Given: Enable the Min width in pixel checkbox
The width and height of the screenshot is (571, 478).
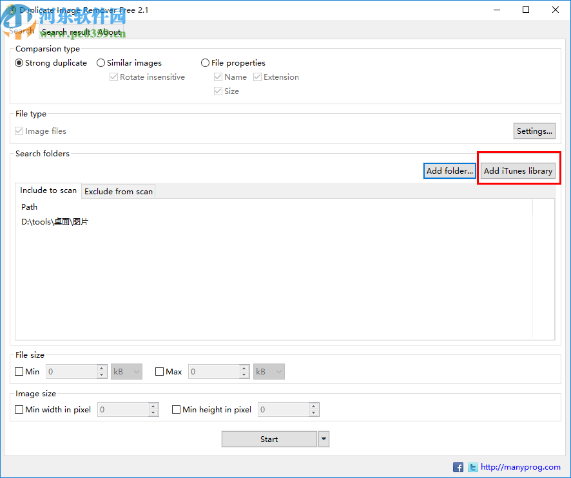Looking at the screenshot, I should pyautogui.click(x=19, y=409).
